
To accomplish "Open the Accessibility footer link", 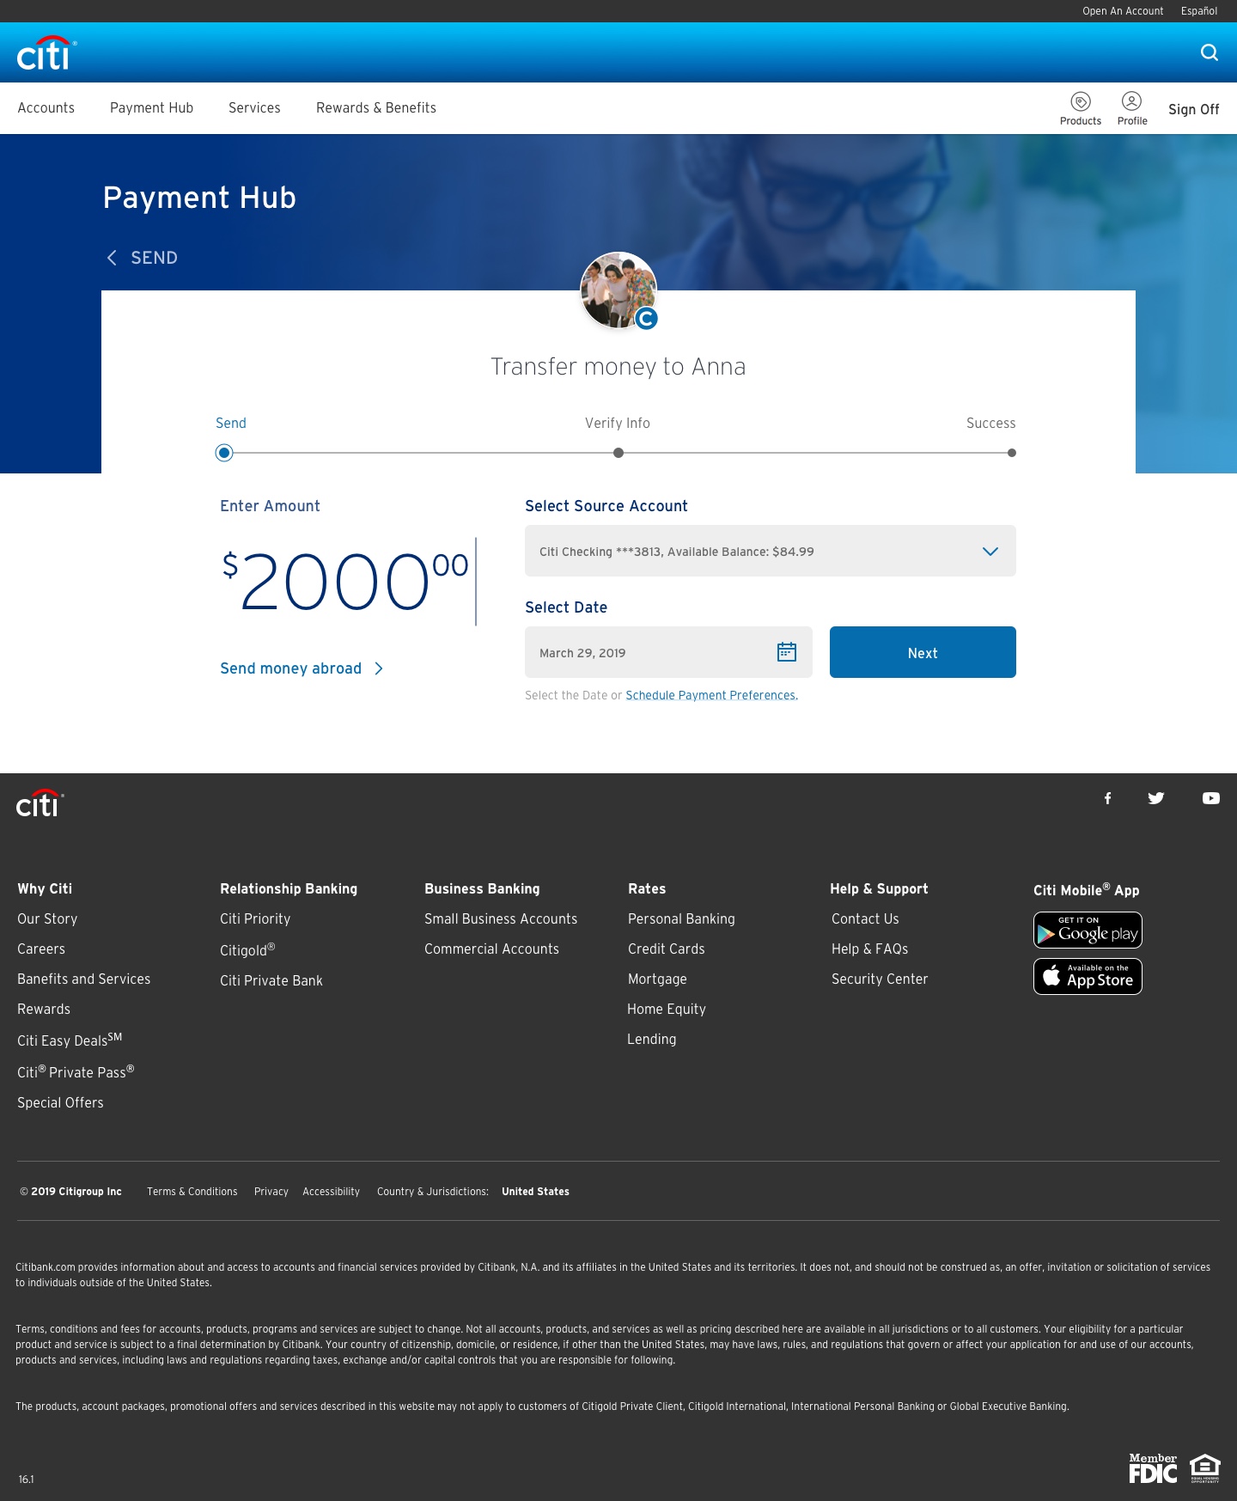I will 331,1191.
